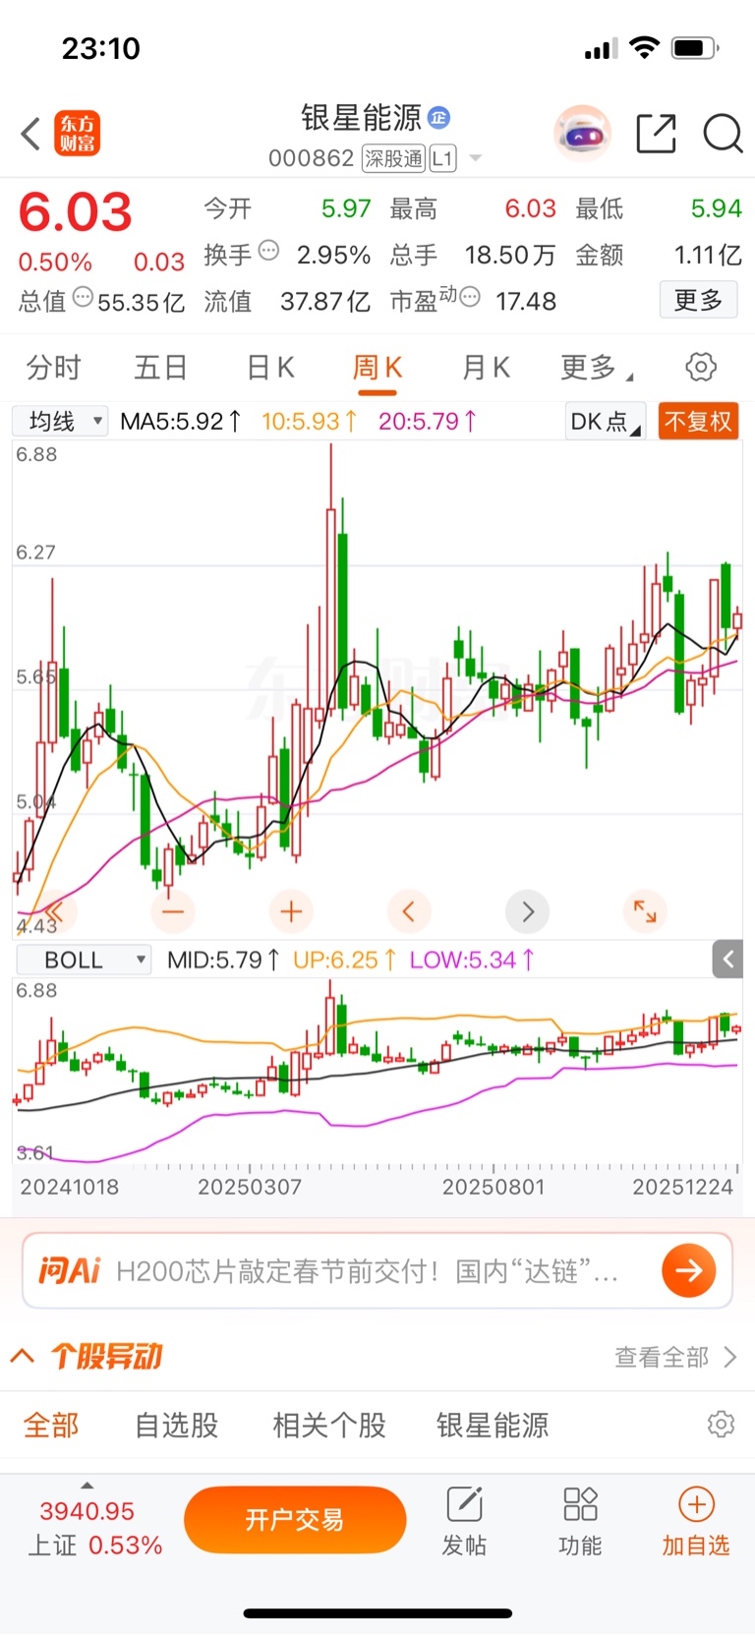Image resolution: width=755 pixels, height=1635 pixels.
Task: Open the BOLL indicator dropdown
Action: pyautogui.click(x=84, y=960)
